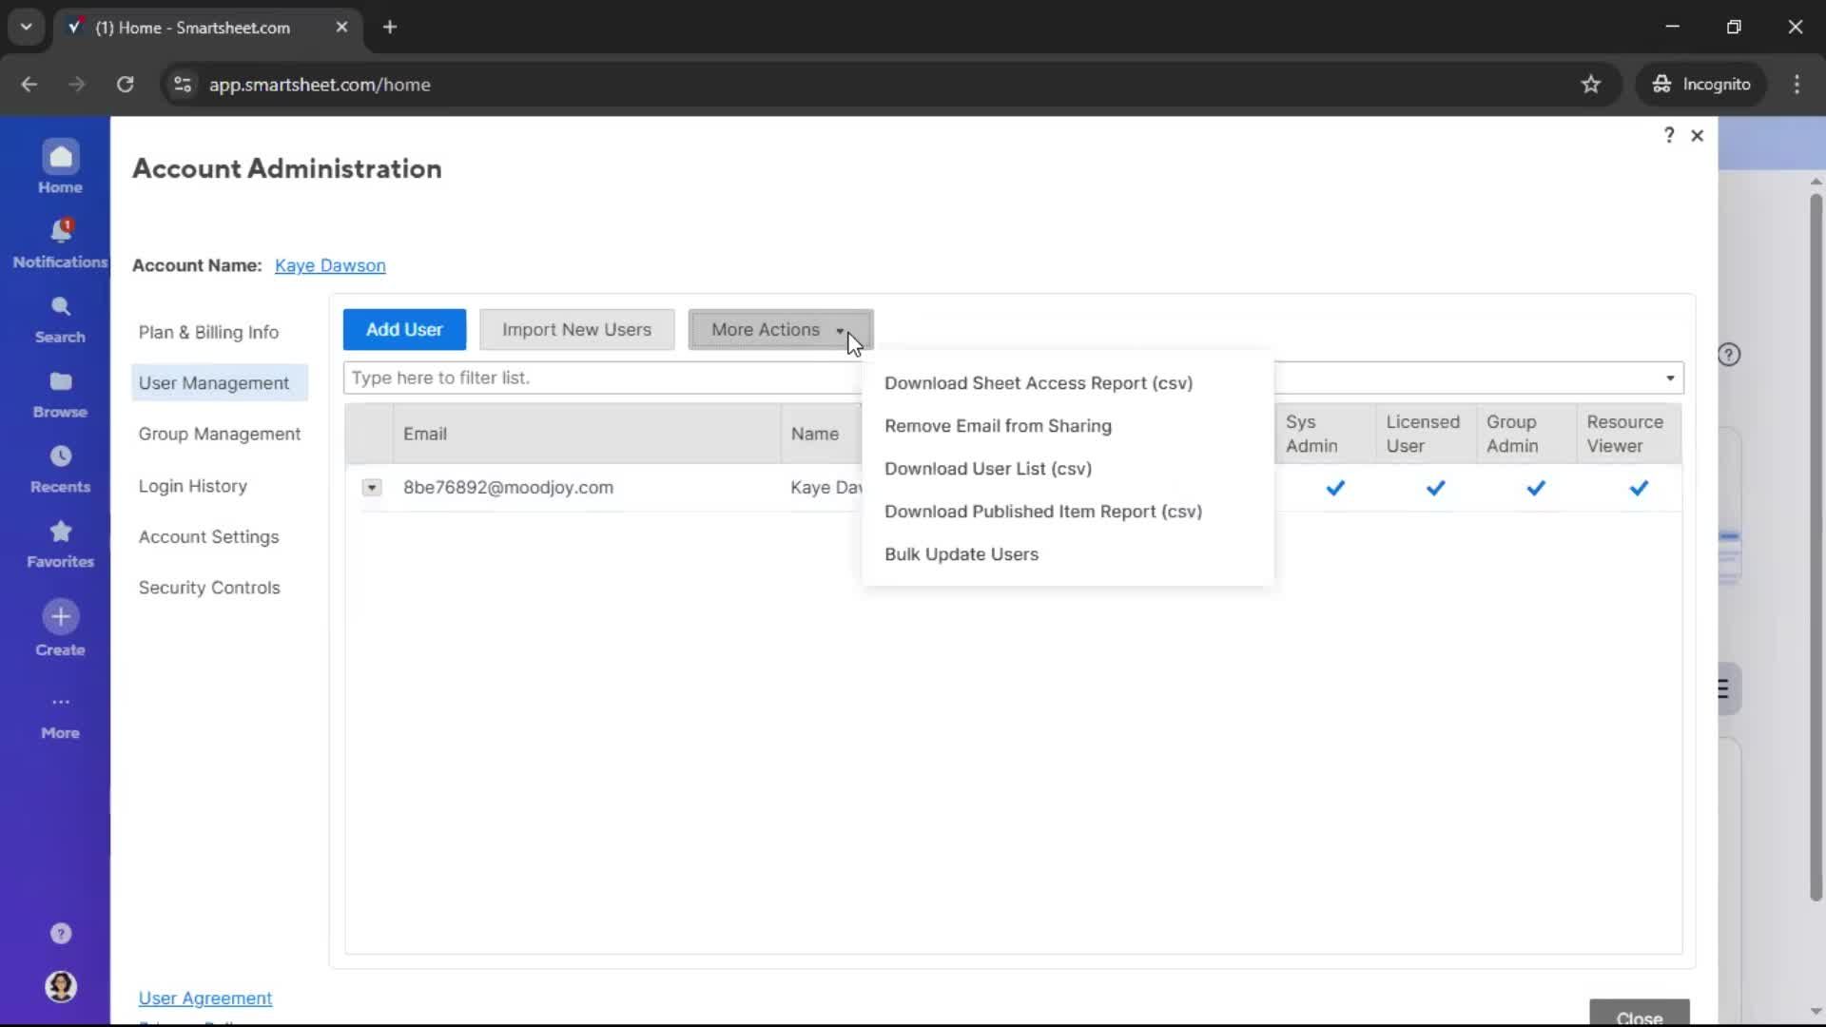This screenshot has height=1027, width=1826.
Task: Open Recents clock icon
Action: click(60, 456)
